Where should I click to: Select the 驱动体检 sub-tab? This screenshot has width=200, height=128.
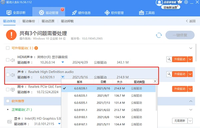pos(9,21)
